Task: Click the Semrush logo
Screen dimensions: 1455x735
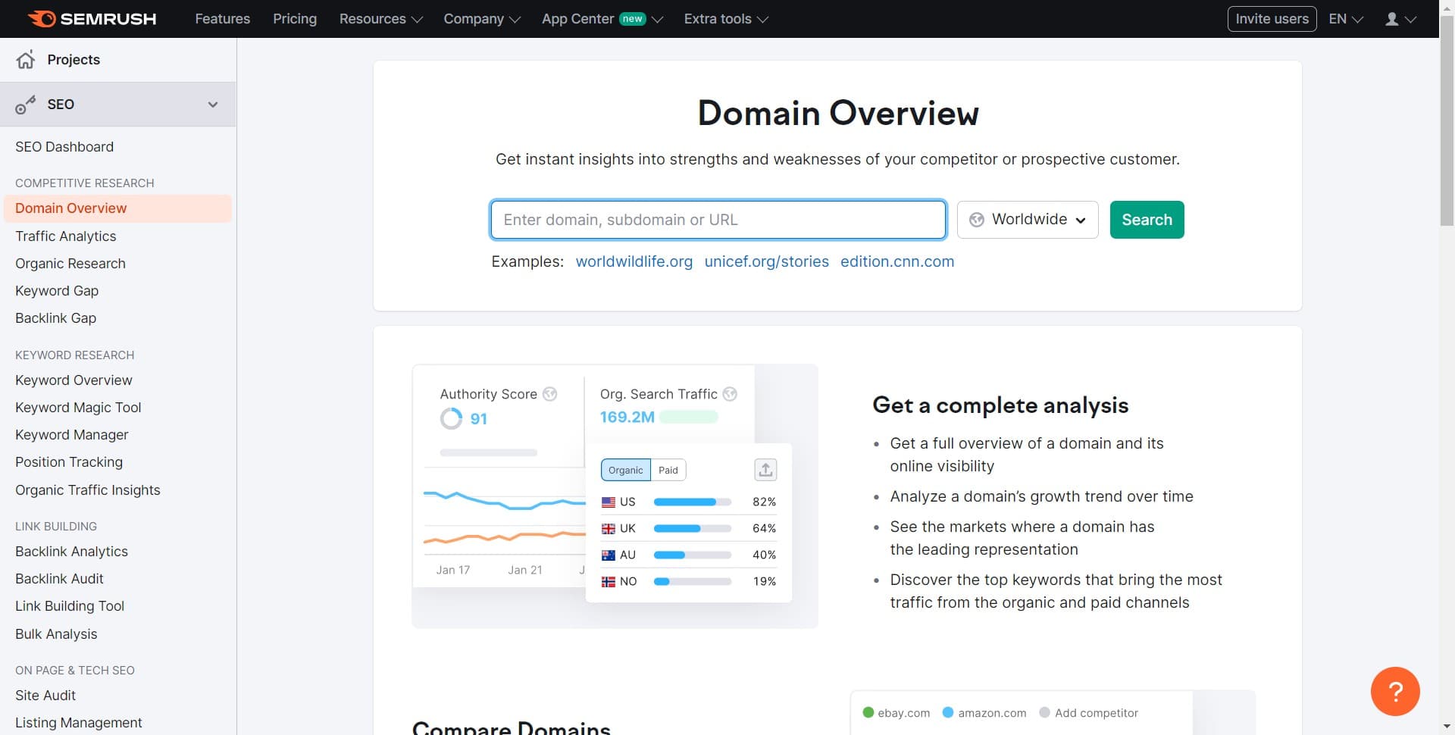Action: [x=91, y=18]
